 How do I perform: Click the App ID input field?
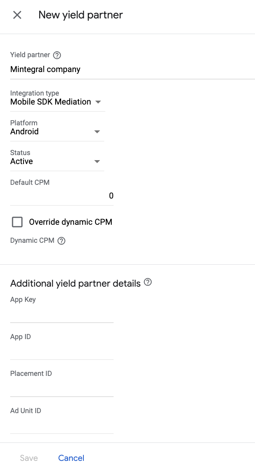click(62, 351)
